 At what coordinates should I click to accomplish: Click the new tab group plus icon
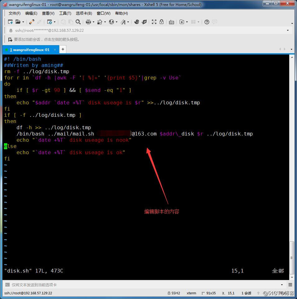tap(182, 22)
